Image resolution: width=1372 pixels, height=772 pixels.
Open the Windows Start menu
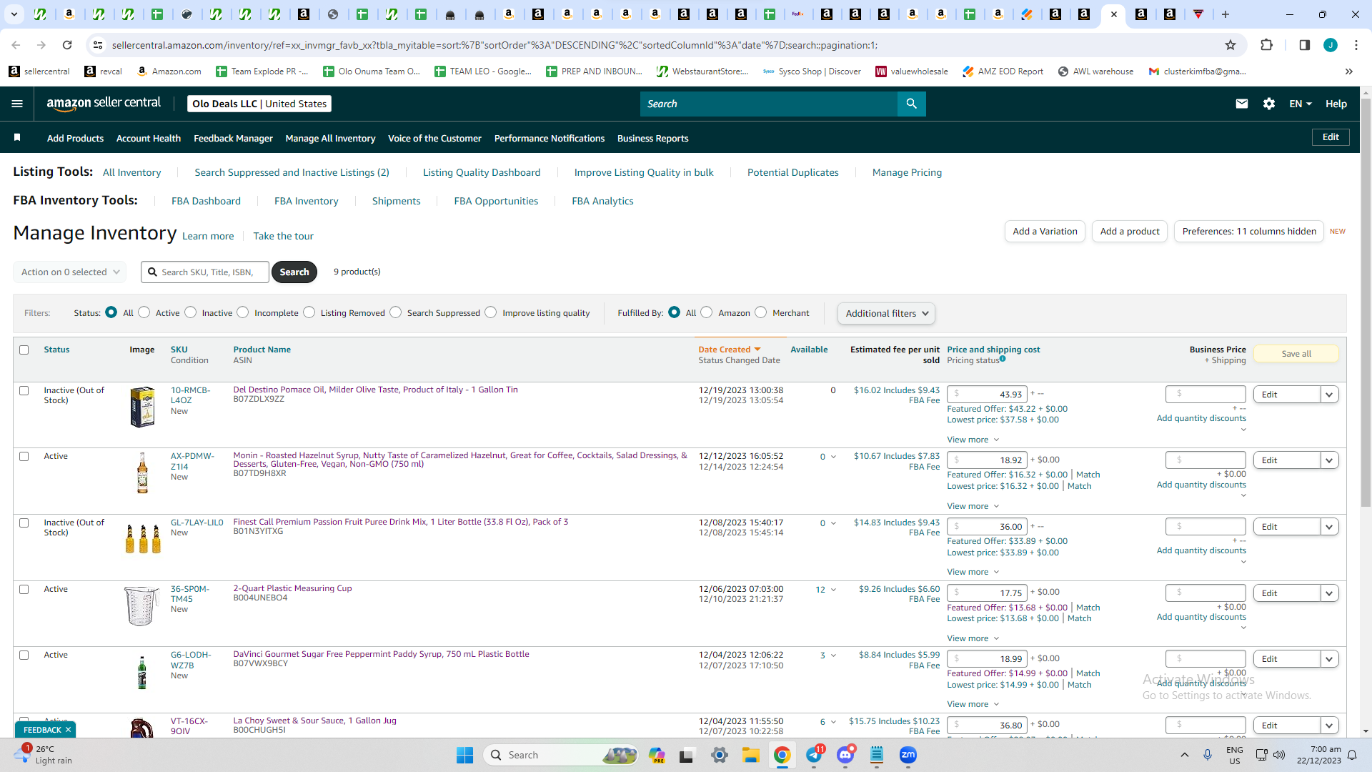click(x=464, y=755)
